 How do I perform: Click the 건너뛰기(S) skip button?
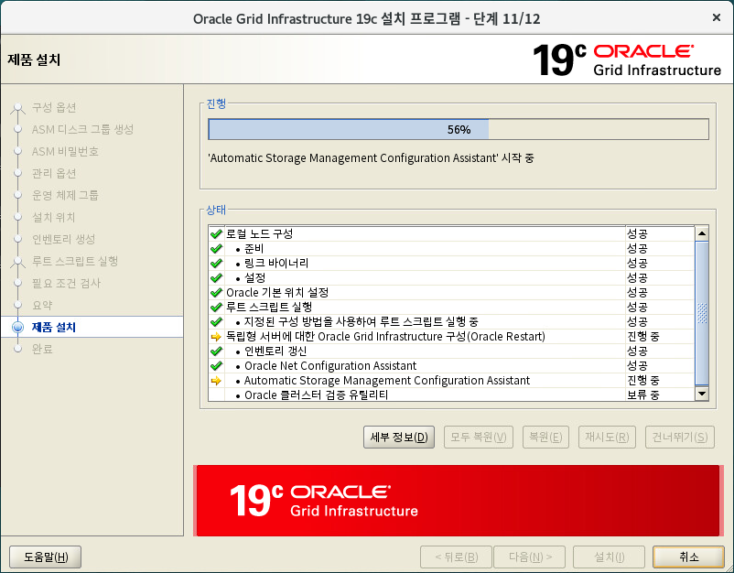click(x=680, y=437)
